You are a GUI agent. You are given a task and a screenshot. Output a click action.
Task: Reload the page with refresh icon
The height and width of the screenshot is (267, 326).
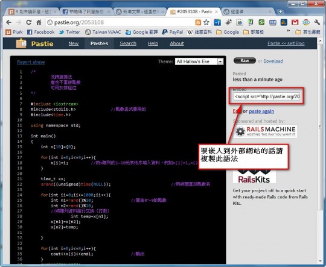[29, 22]
